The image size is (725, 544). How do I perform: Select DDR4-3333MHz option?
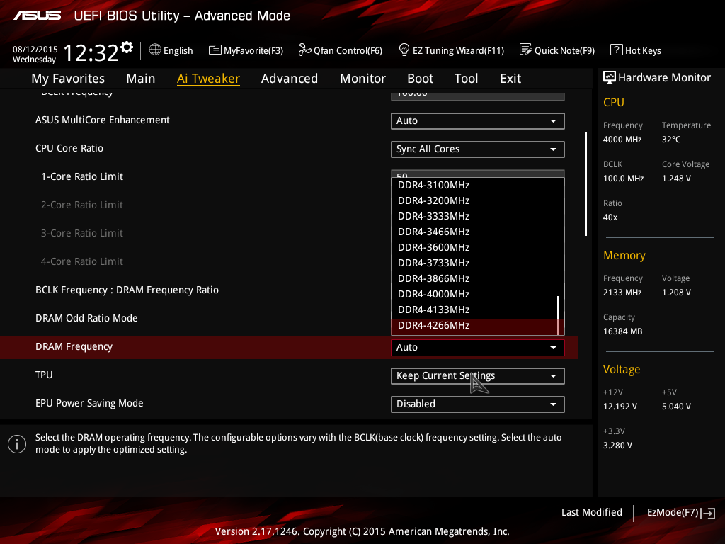(x=474, y=217)
